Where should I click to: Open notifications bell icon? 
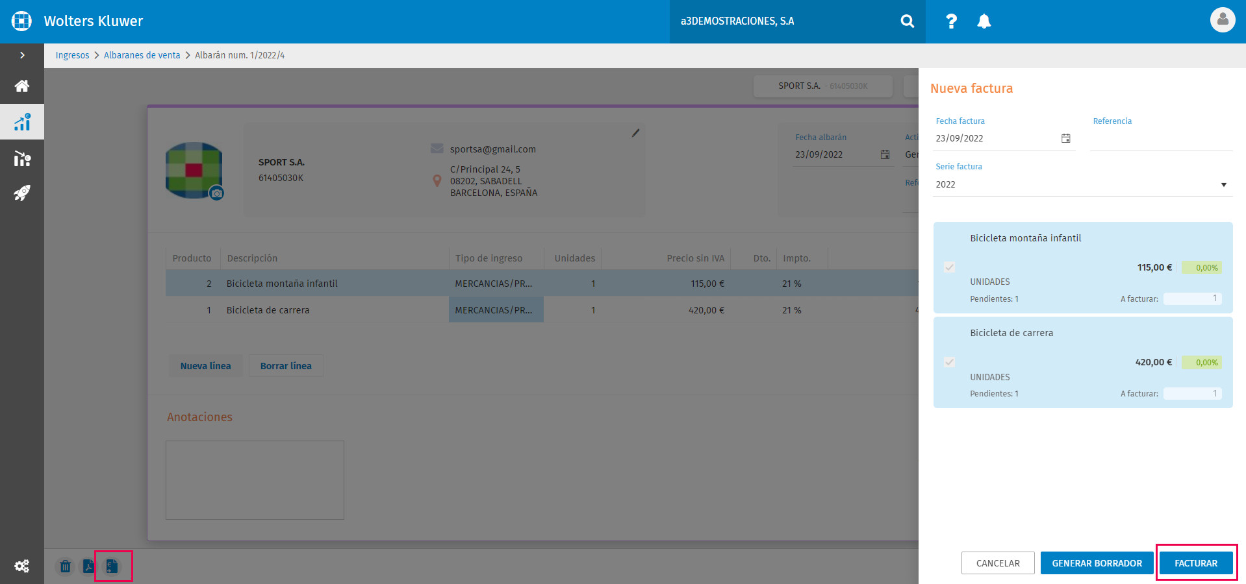tap(984, 21)
